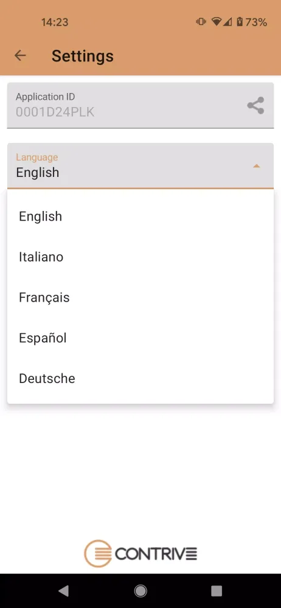Tap the battery icon in status bar

click(x=240, y=22)
